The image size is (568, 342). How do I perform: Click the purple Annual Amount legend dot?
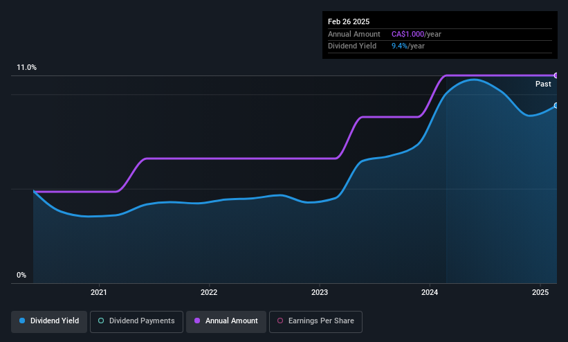tap(197, 321)
